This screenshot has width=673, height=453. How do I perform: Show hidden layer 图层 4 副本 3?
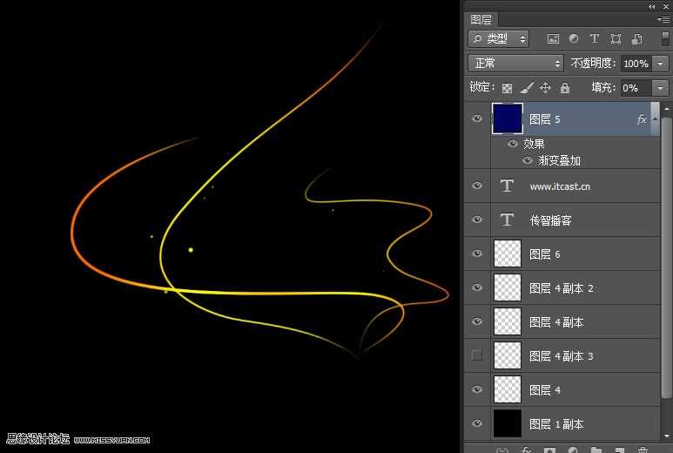click(x=476, y=355)
